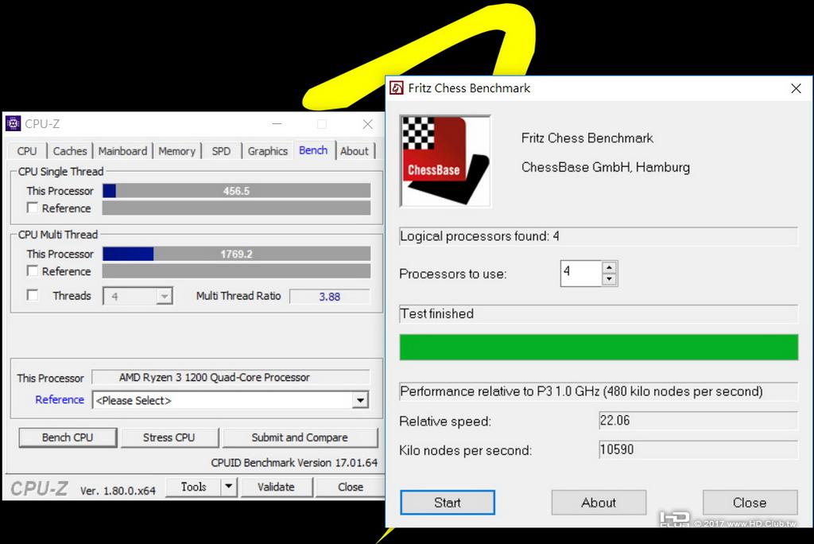This screenshot has height=544, width=814.
Task: Click "CPUID Benchmark Version 17.01.64" text
Action: coord(294,462)
